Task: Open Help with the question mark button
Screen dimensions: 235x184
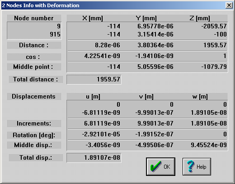Action: (197, 166)
